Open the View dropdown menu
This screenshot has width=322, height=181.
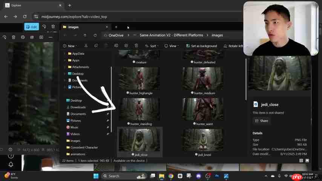click(x=171, y=46)
